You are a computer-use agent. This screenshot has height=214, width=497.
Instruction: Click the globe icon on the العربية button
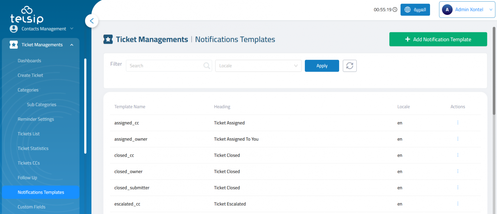point(407,9)
